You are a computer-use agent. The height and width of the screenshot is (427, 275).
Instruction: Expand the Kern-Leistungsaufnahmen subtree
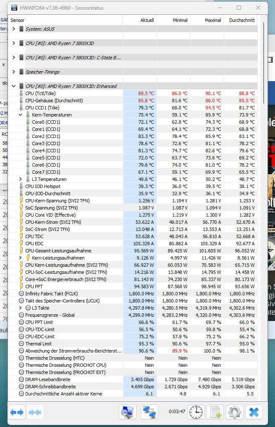(x=21, y=257)
